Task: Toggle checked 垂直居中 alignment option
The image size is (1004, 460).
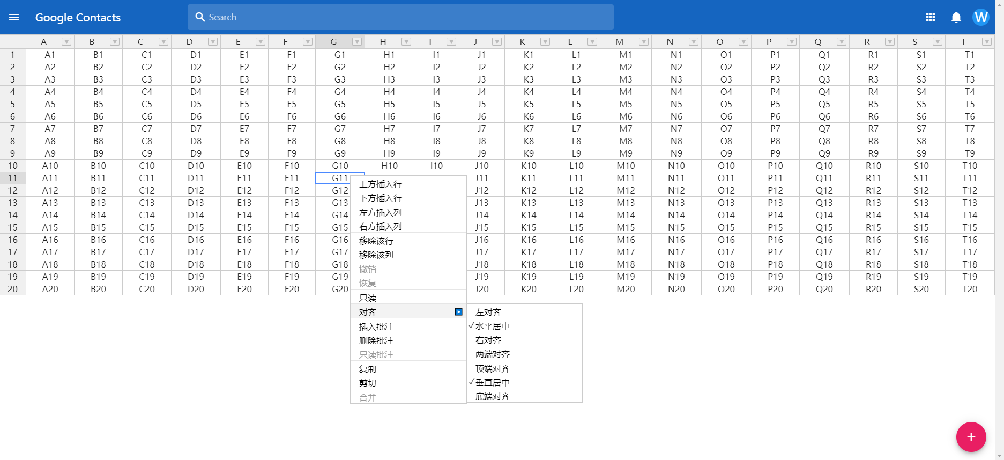Action: tap(525, 382)
